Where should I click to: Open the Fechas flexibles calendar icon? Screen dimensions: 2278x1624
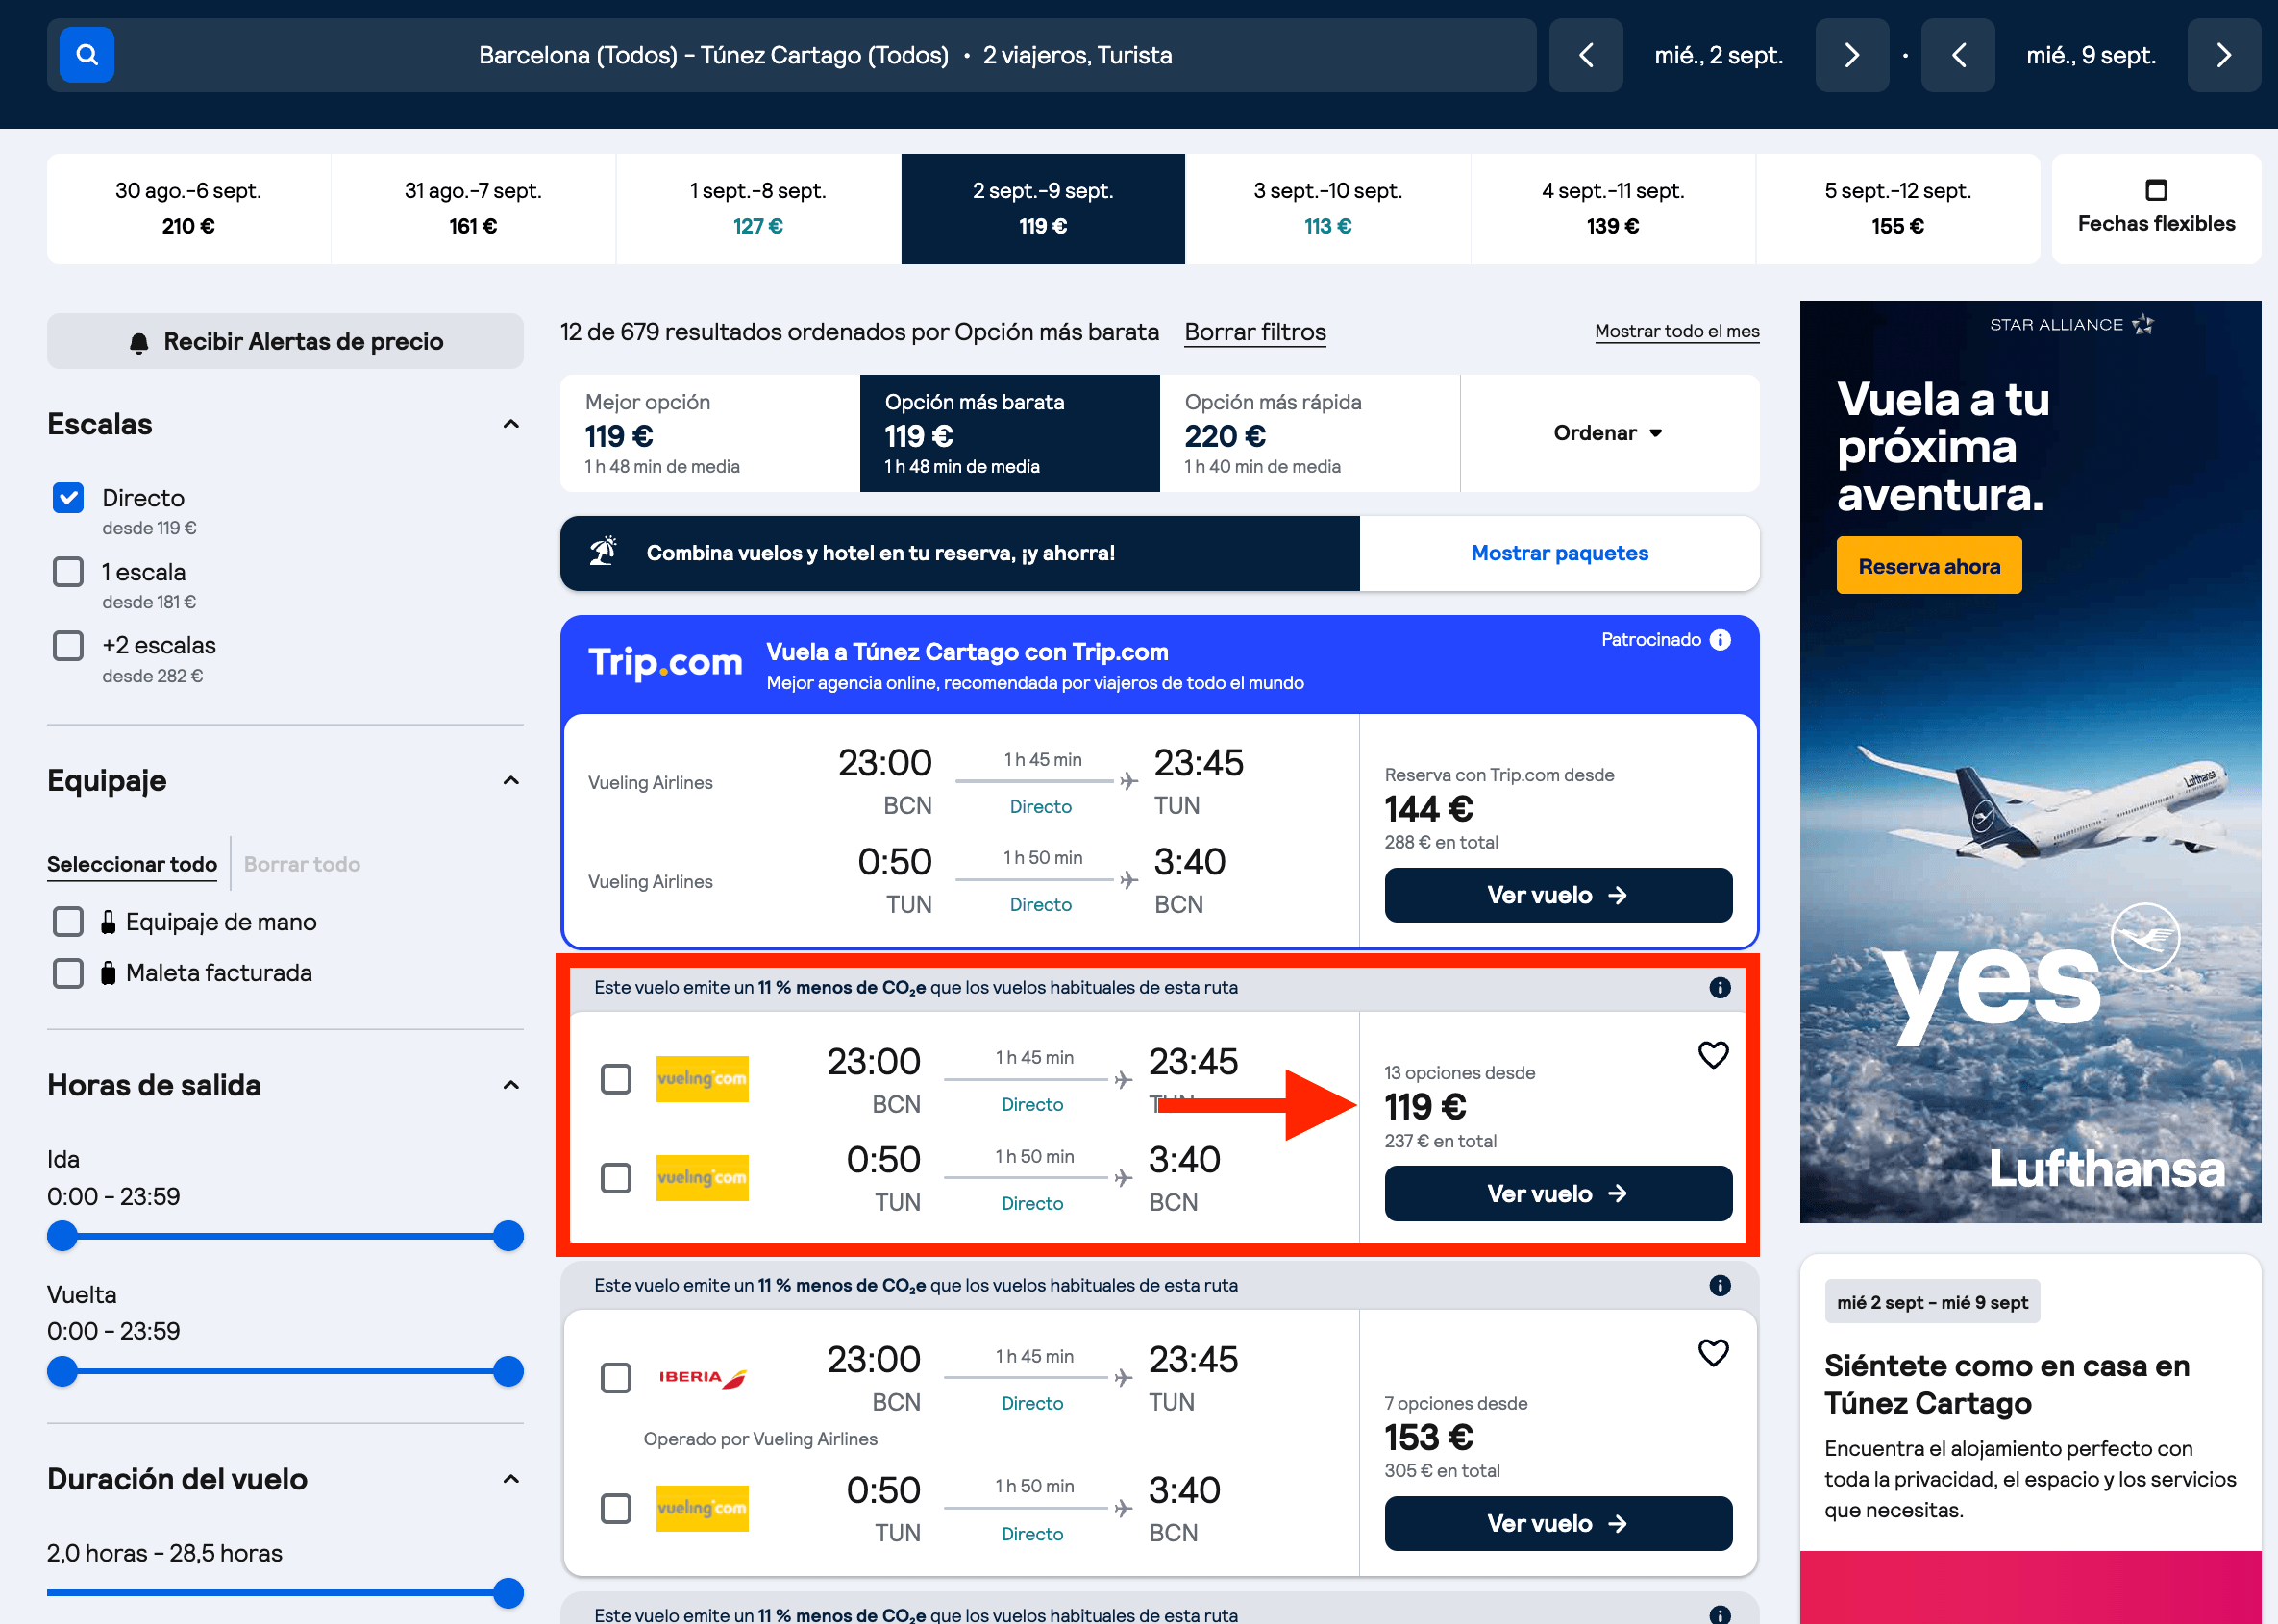(x=2157, y=190)
